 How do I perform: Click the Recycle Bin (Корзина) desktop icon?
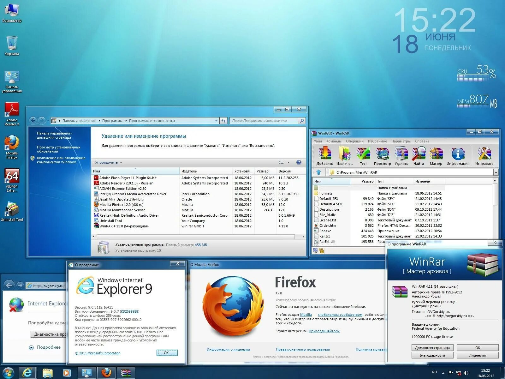click(x=12, y=46)
